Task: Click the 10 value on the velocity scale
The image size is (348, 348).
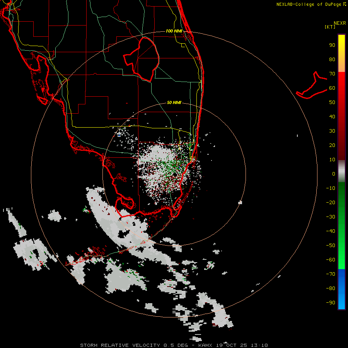Action: 332,160
